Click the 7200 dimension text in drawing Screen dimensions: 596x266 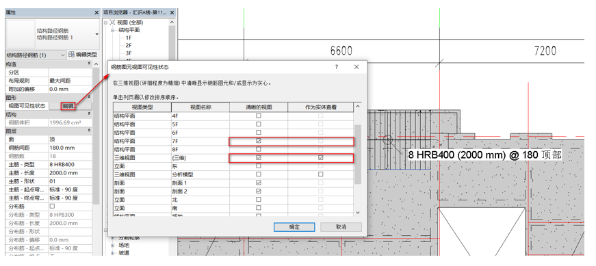coord(545,51)
